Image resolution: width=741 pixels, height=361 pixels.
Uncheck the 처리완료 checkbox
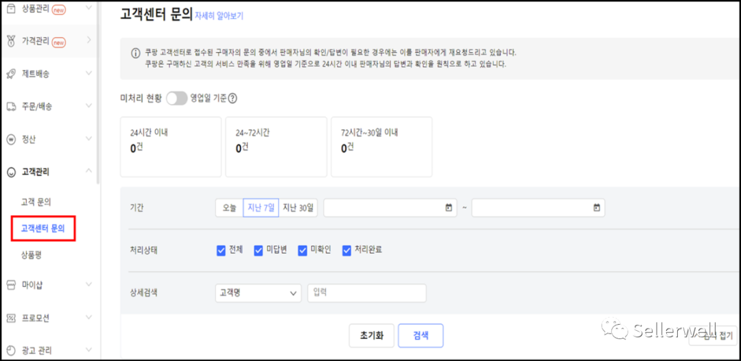[x=347, y=250]
